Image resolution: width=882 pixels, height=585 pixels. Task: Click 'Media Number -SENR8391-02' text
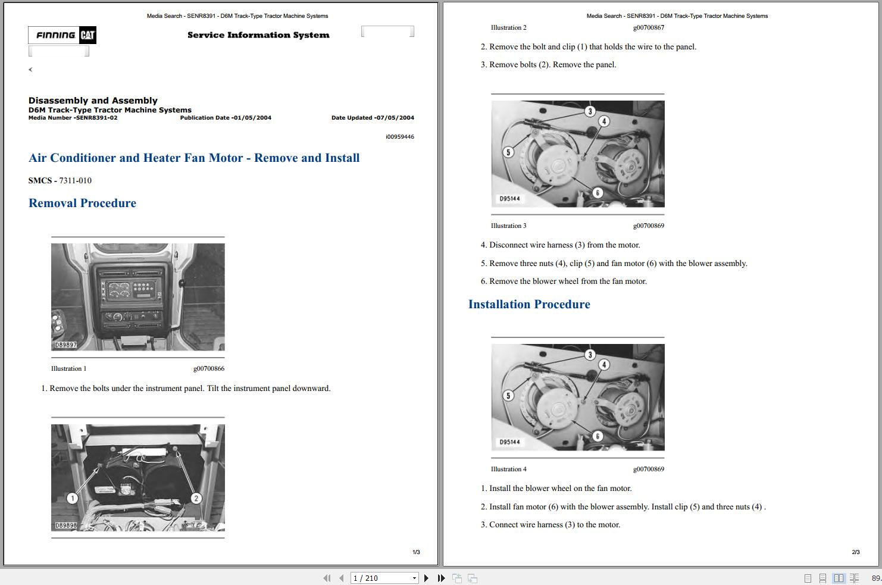pos(73,118)
